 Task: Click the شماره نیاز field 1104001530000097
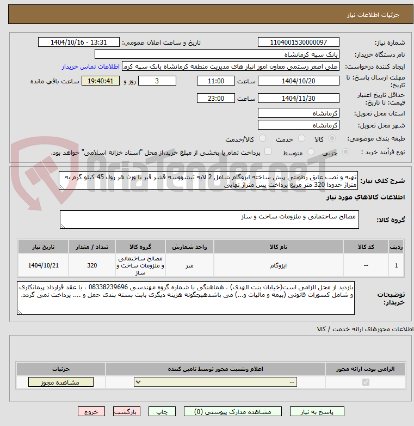click(299, 42)
